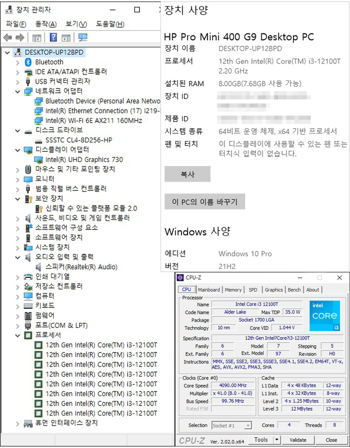
Task: Click the Core Speed 4090.00 MHz value
Action: tap(233, 385)
